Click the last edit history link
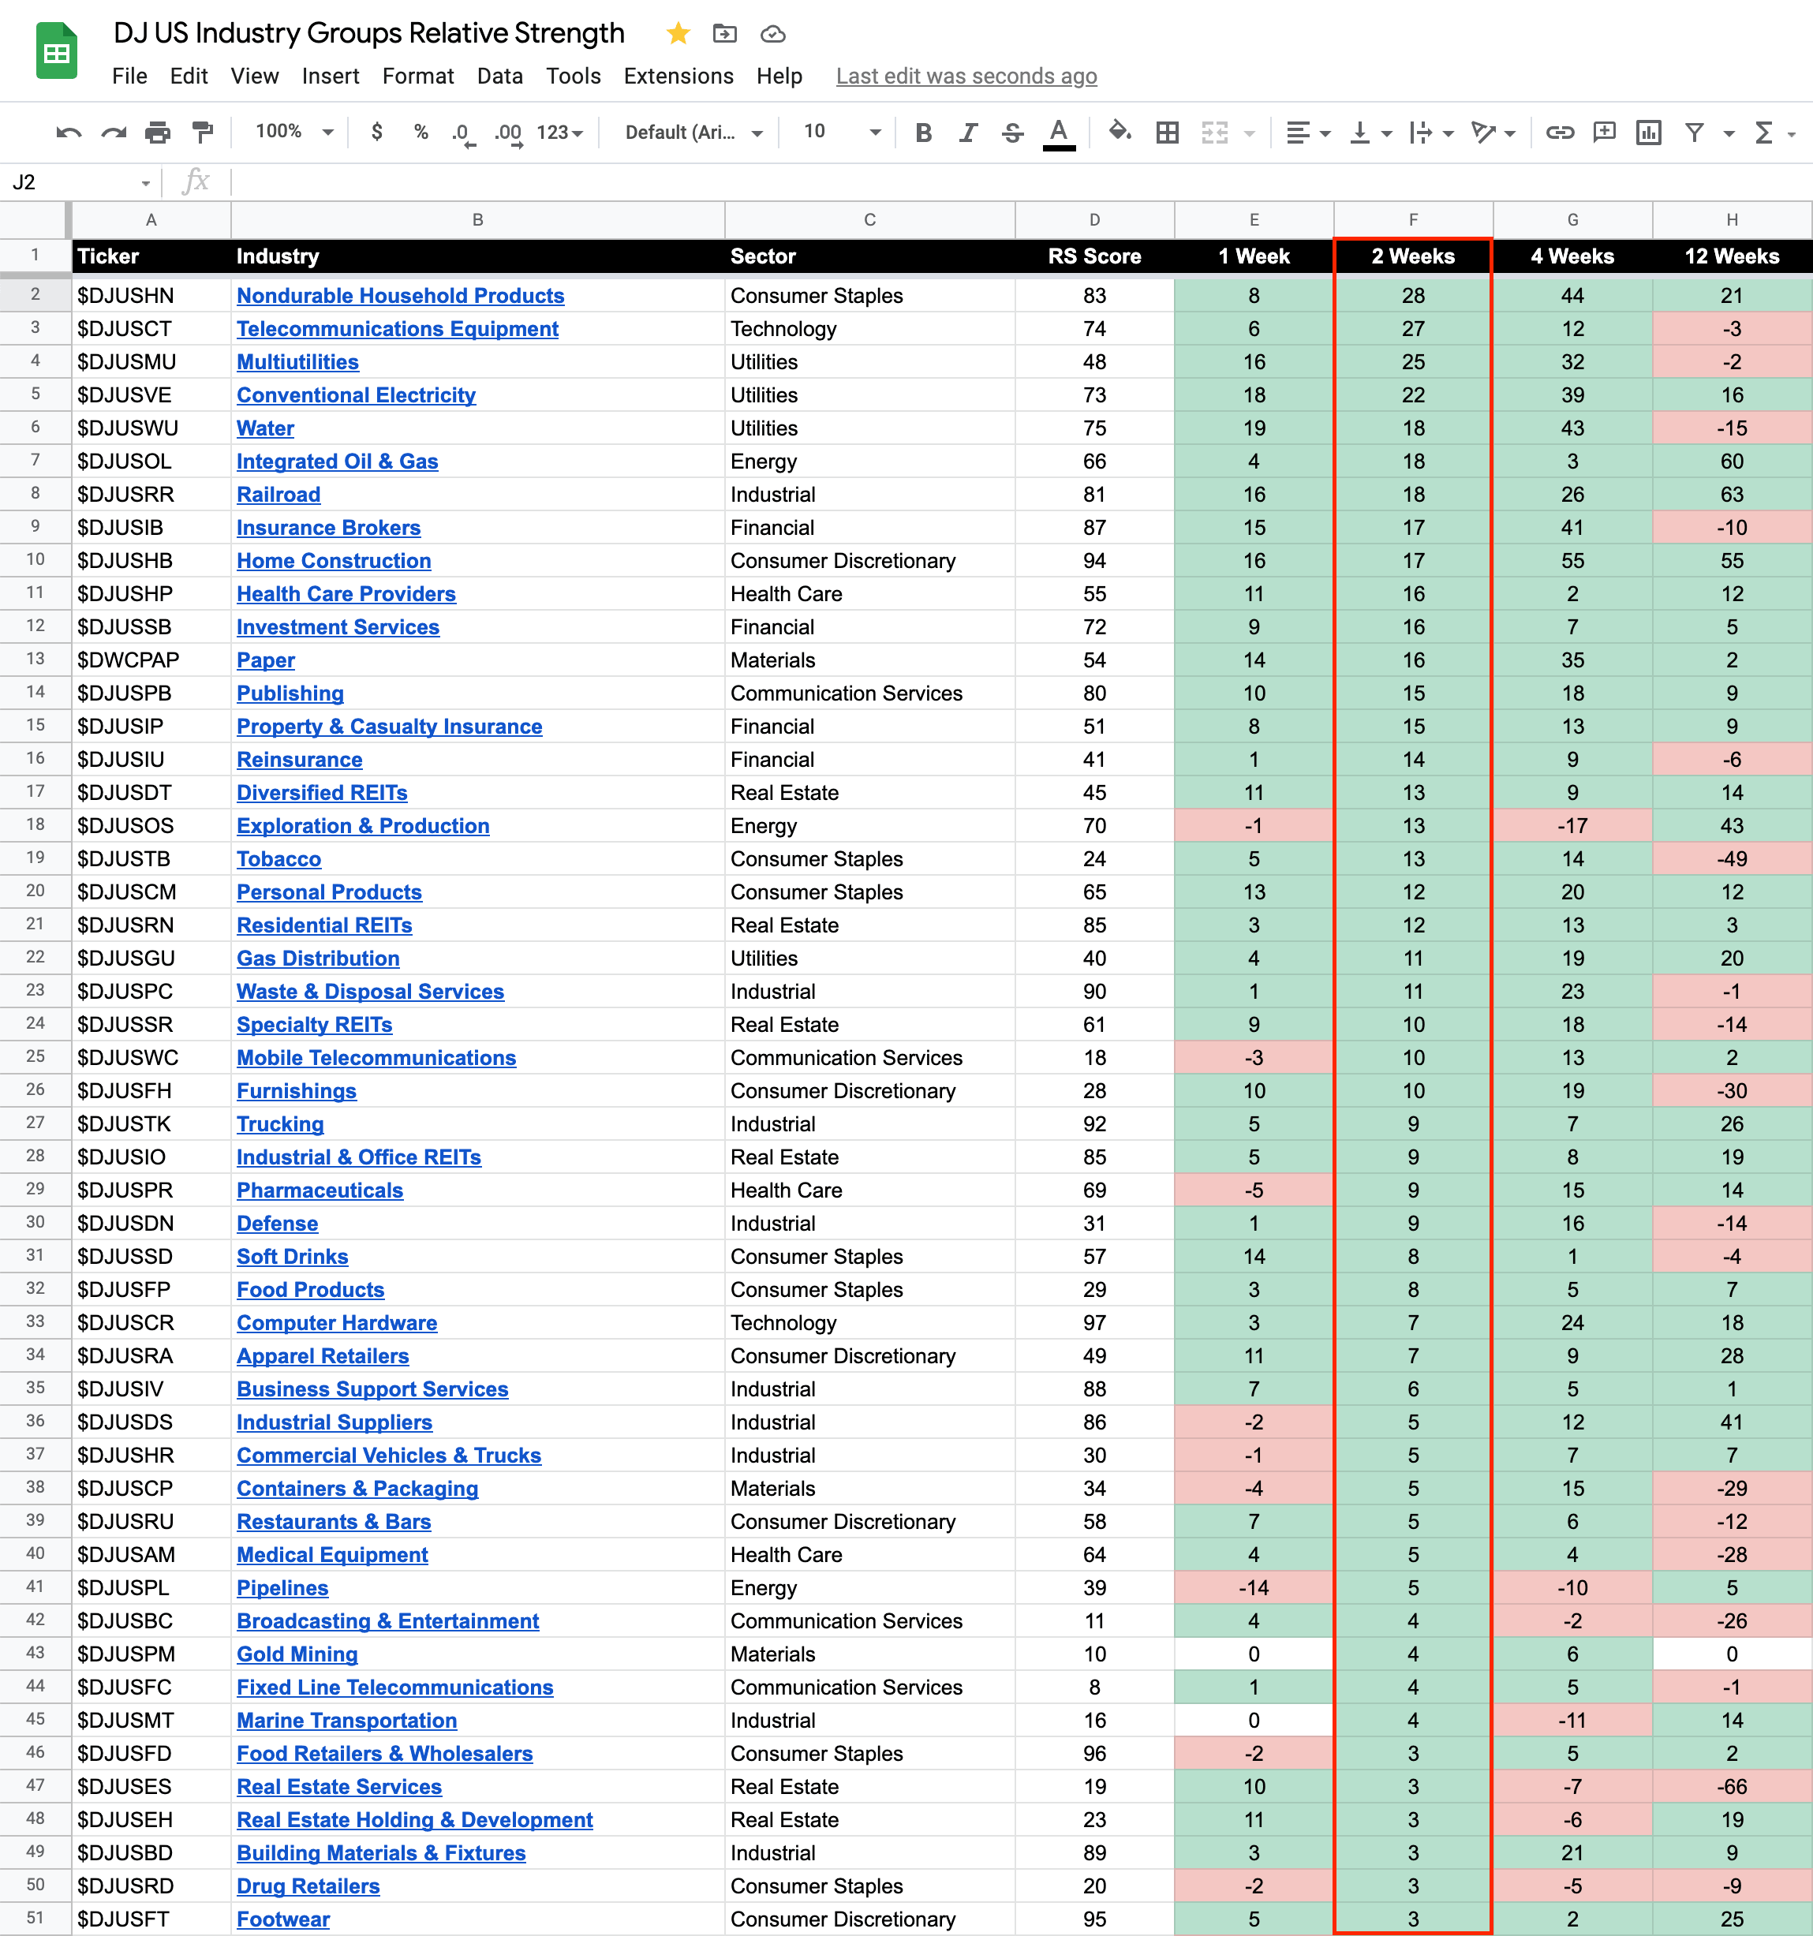Viewport: 1813px width, 1936px height. (966, 76)
